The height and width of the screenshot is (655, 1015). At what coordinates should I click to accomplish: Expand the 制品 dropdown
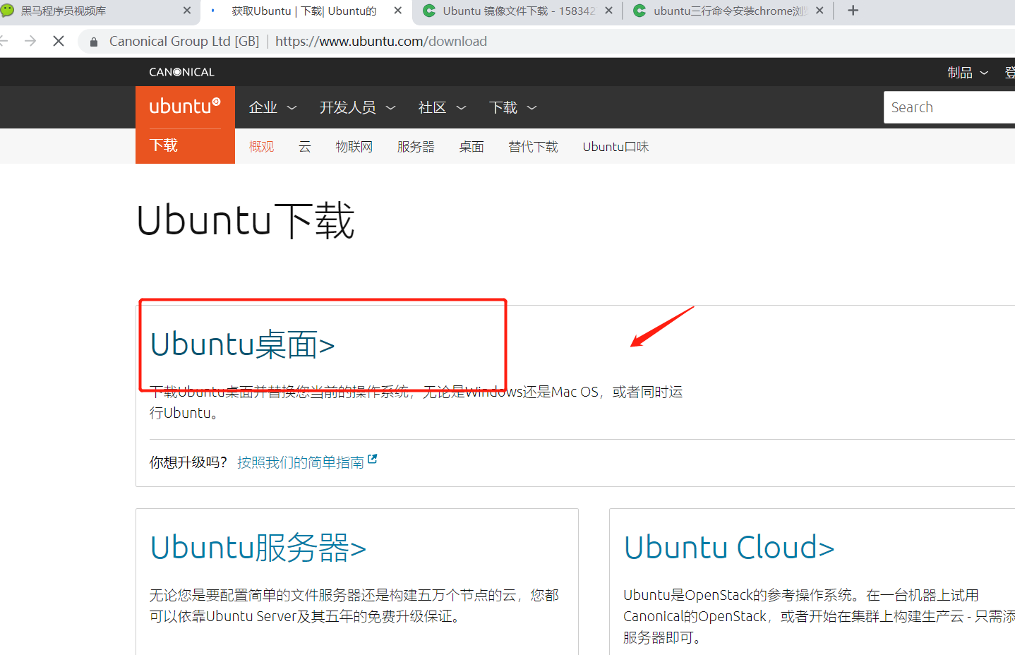[x=968, y=72]
